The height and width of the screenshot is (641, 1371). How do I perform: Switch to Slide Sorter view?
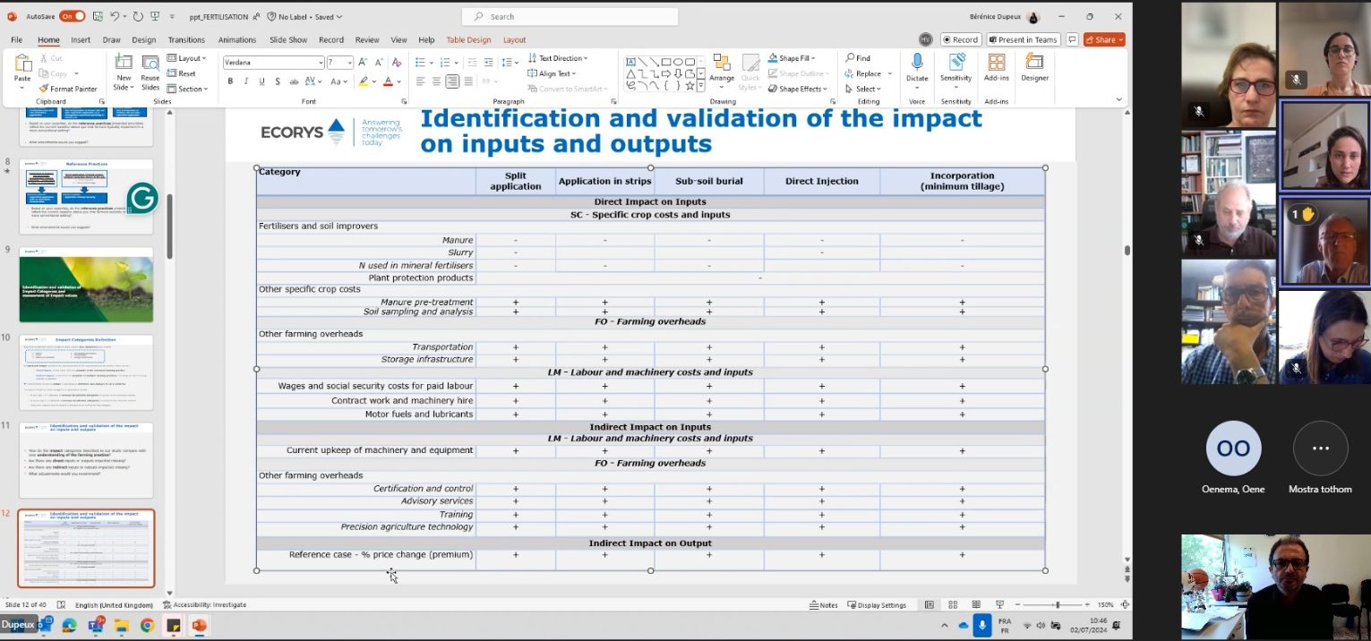click(953, 605)
